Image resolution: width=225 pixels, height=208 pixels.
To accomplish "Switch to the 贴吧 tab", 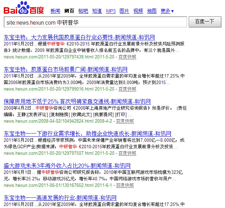I will tap(83, 11).
